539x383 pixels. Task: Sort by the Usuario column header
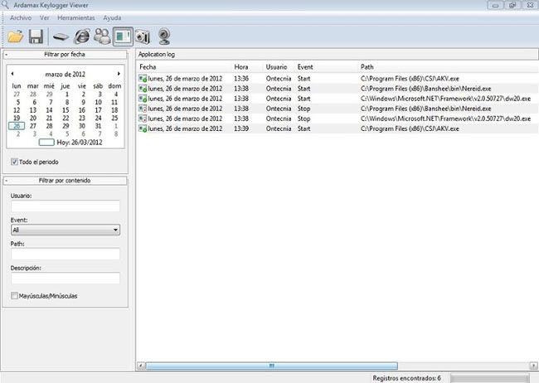(276, 67)
